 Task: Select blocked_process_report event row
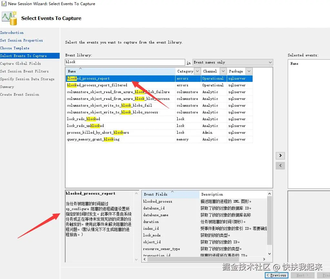[x=159, y=78]
